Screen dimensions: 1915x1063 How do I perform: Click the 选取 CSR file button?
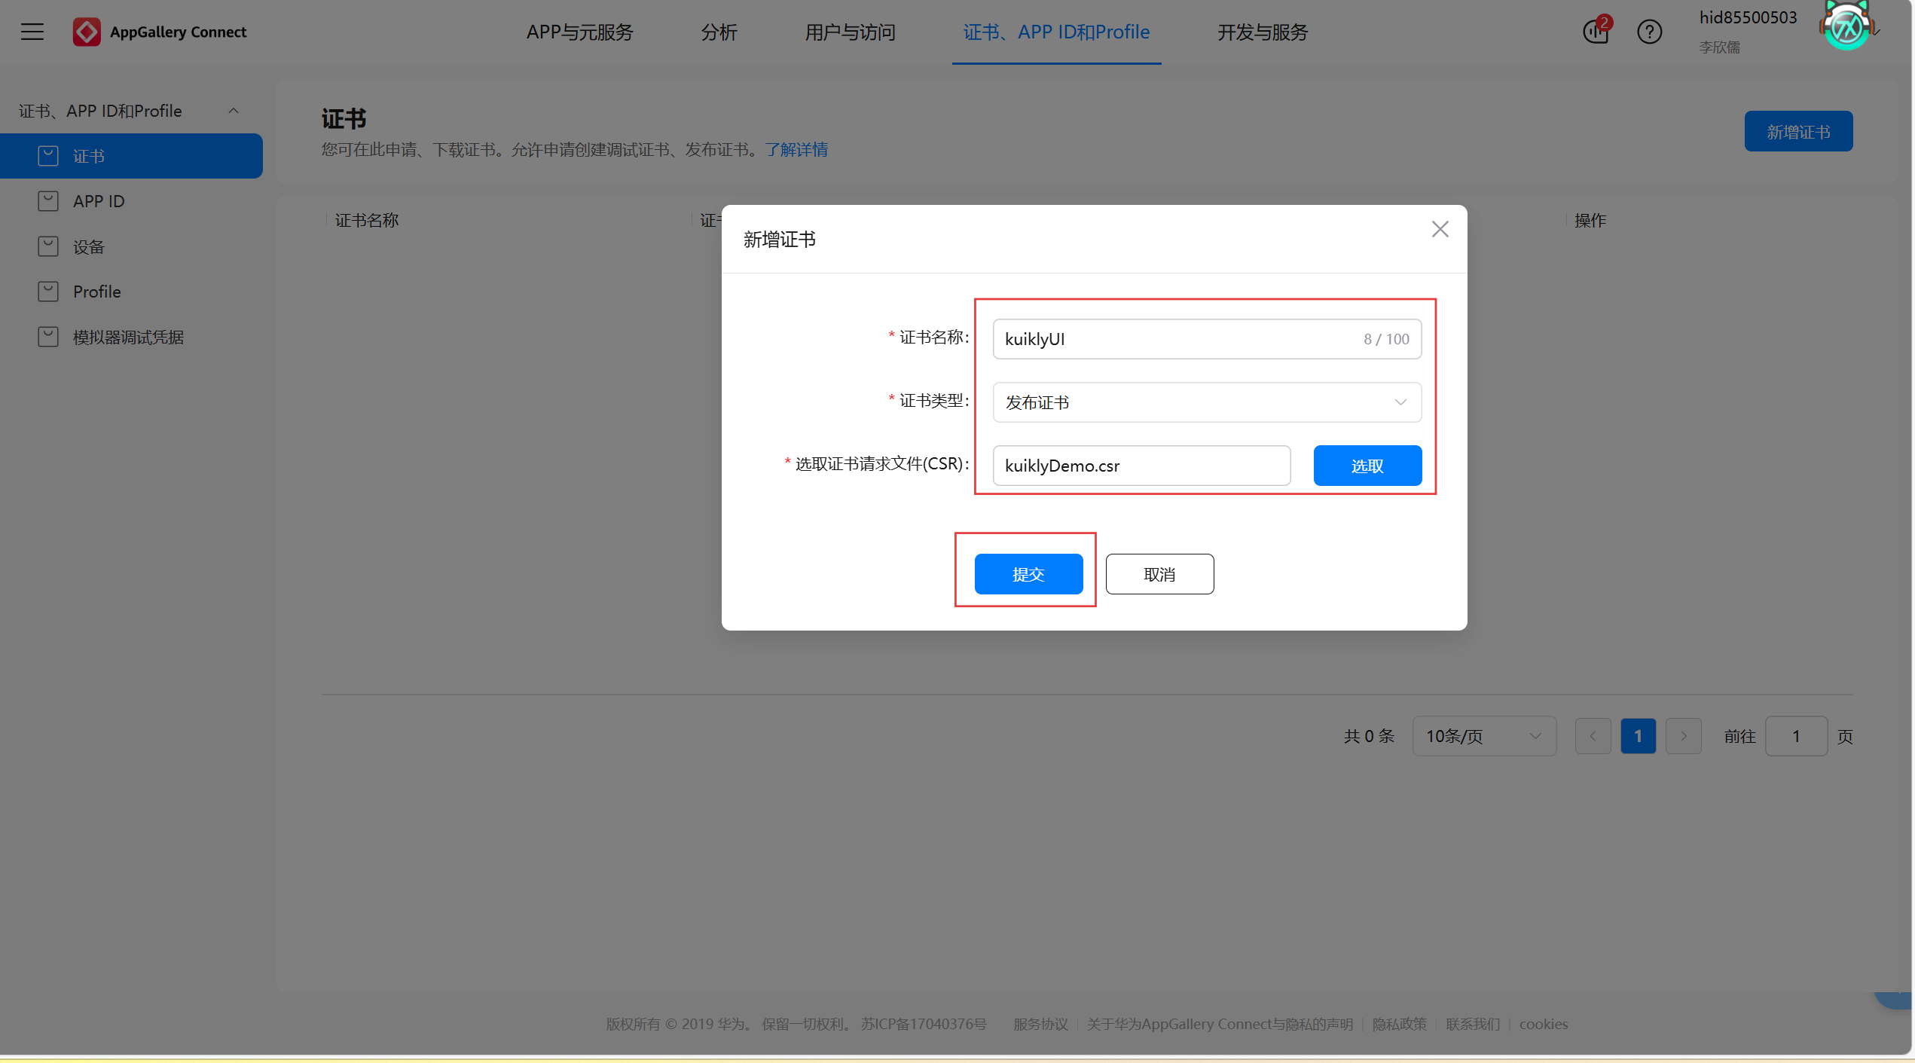(1367, 466)
